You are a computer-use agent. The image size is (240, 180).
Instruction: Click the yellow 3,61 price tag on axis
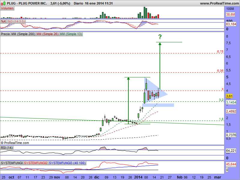pos(229,96)
